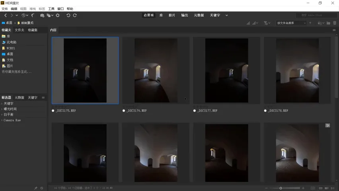Open the 按文件名排序 sort dropdown

pyautogui.click(x=291, y=23)
